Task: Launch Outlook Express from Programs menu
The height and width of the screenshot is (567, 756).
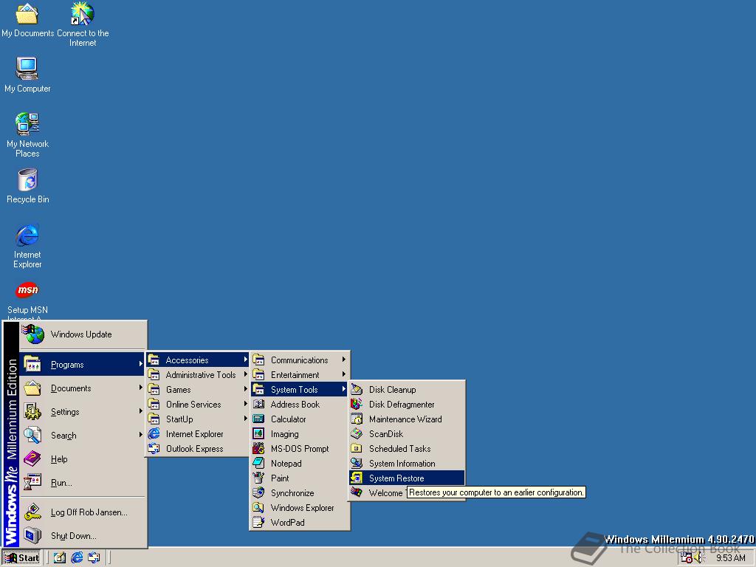Action: click(x=198, y=449)
